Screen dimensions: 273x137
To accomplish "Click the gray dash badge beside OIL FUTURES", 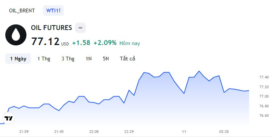I will click(80, 28).
